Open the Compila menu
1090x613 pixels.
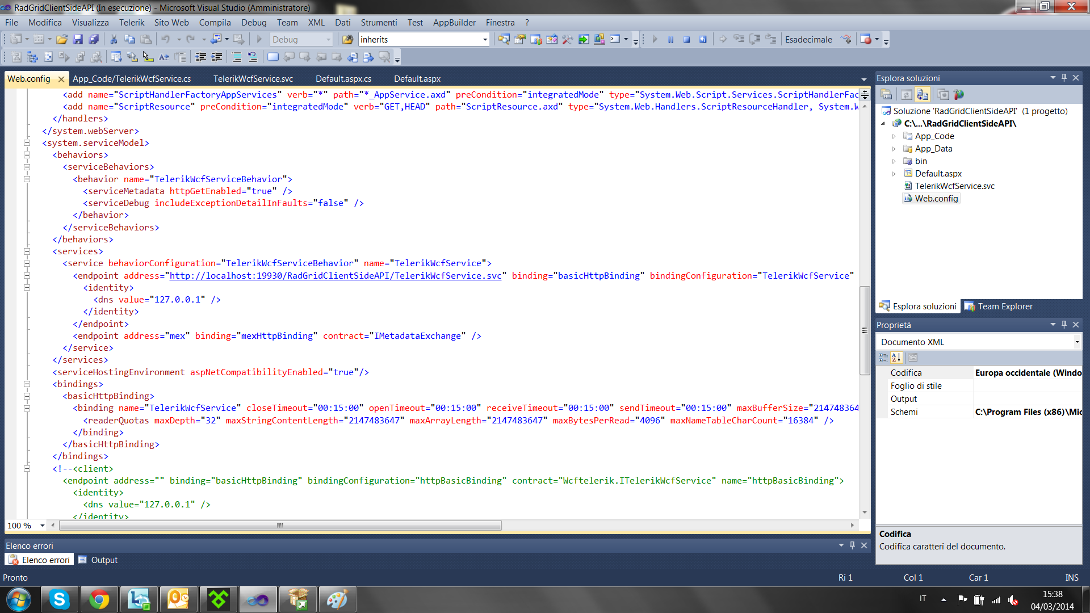215,23
